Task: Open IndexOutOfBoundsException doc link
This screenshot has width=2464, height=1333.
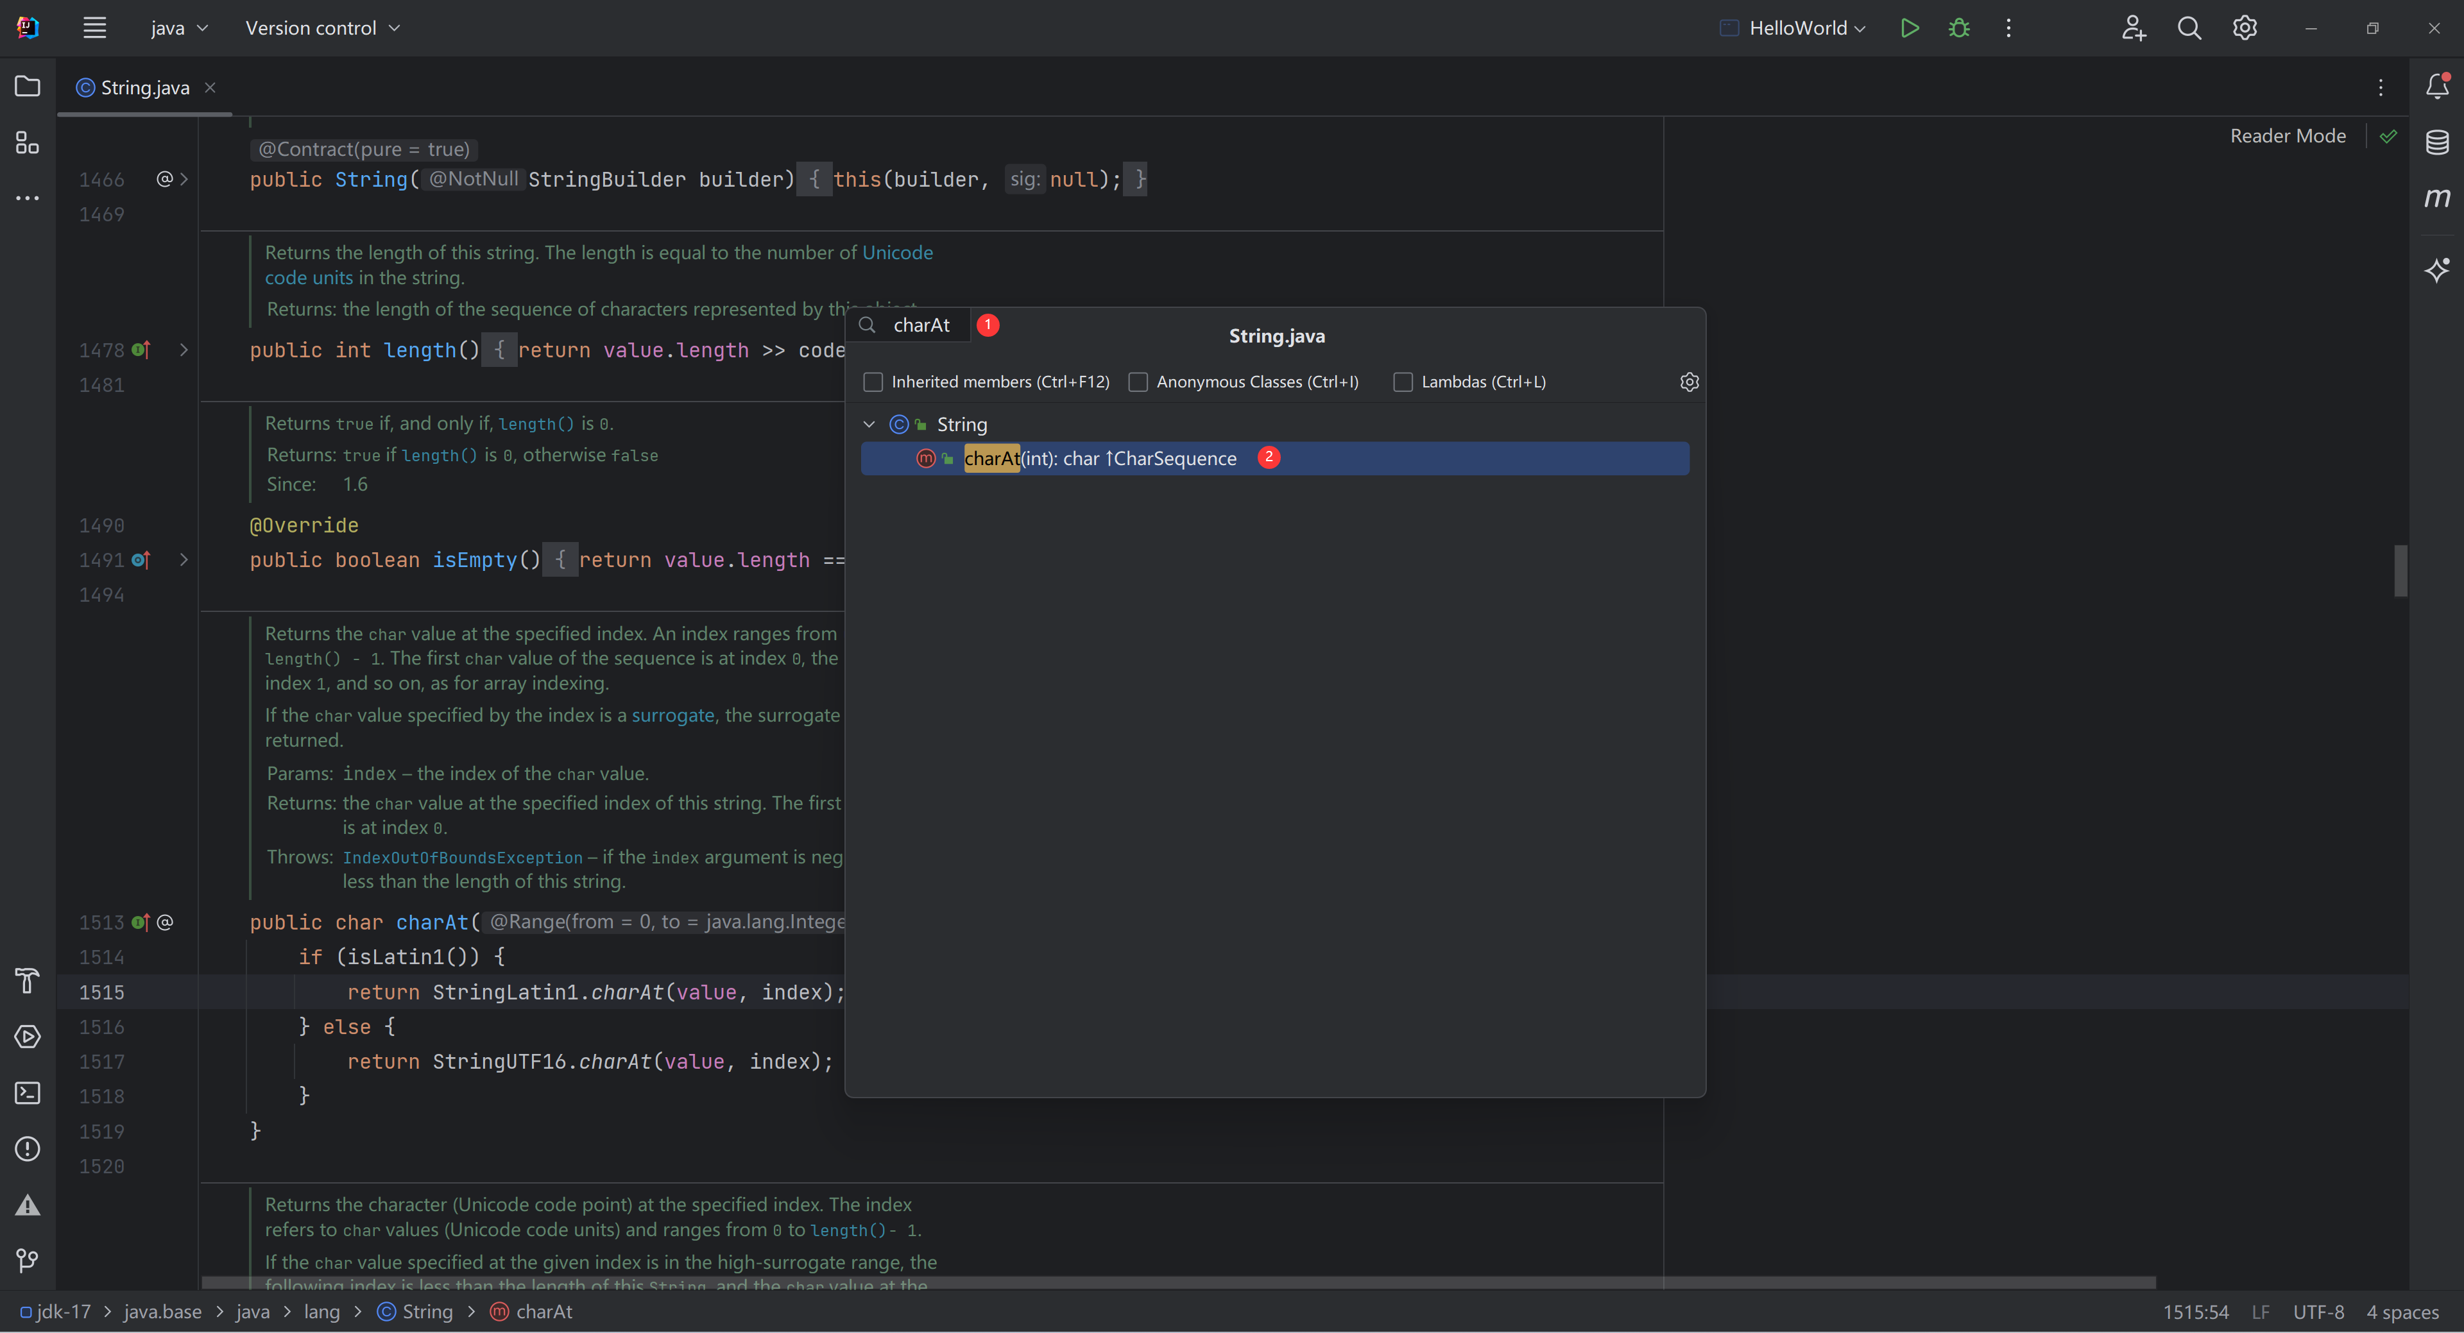Action: (462, 858)
